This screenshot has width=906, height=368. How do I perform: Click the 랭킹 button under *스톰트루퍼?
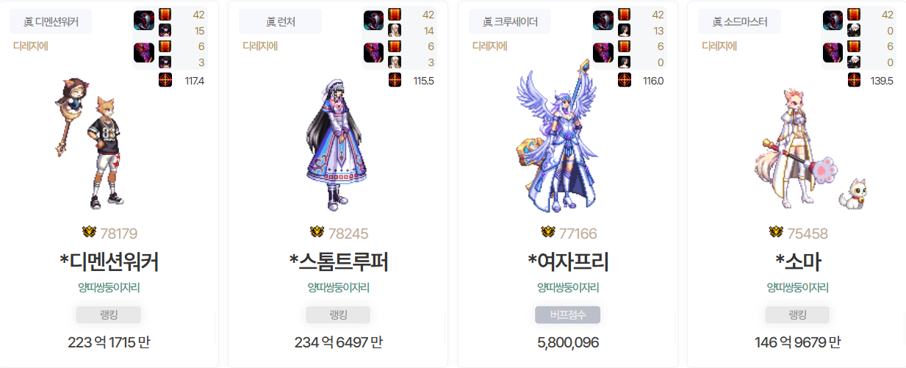(338, 315)
